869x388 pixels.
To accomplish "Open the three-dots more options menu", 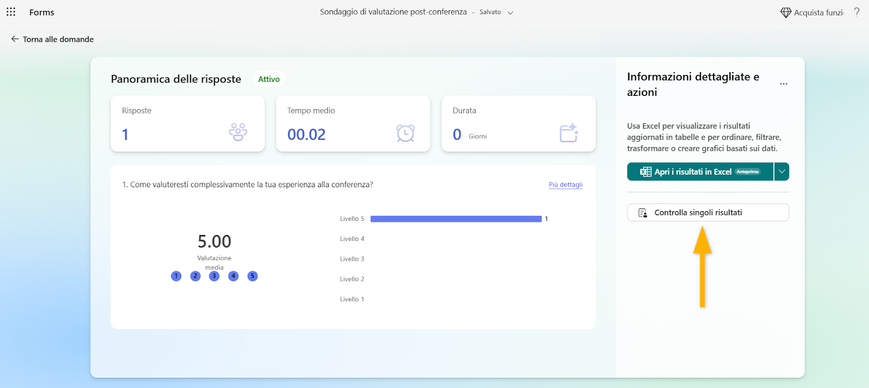I will pos(783,84).
